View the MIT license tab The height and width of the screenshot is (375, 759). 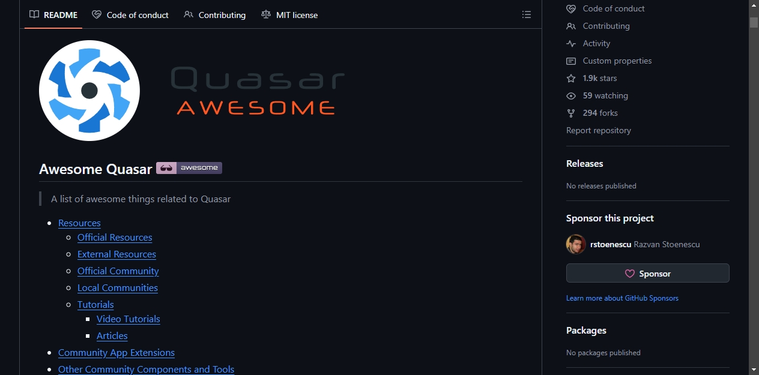pos(289,15)
